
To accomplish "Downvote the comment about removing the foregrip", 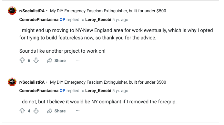I will (x=36, y=111).
